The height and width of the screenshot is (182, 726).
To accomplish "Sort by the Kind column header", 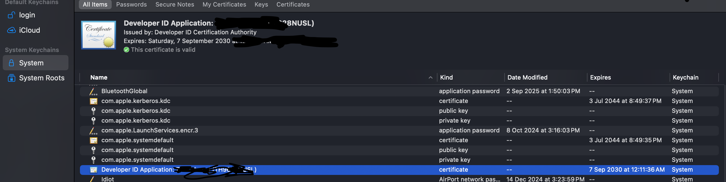I will pos(446,77).
